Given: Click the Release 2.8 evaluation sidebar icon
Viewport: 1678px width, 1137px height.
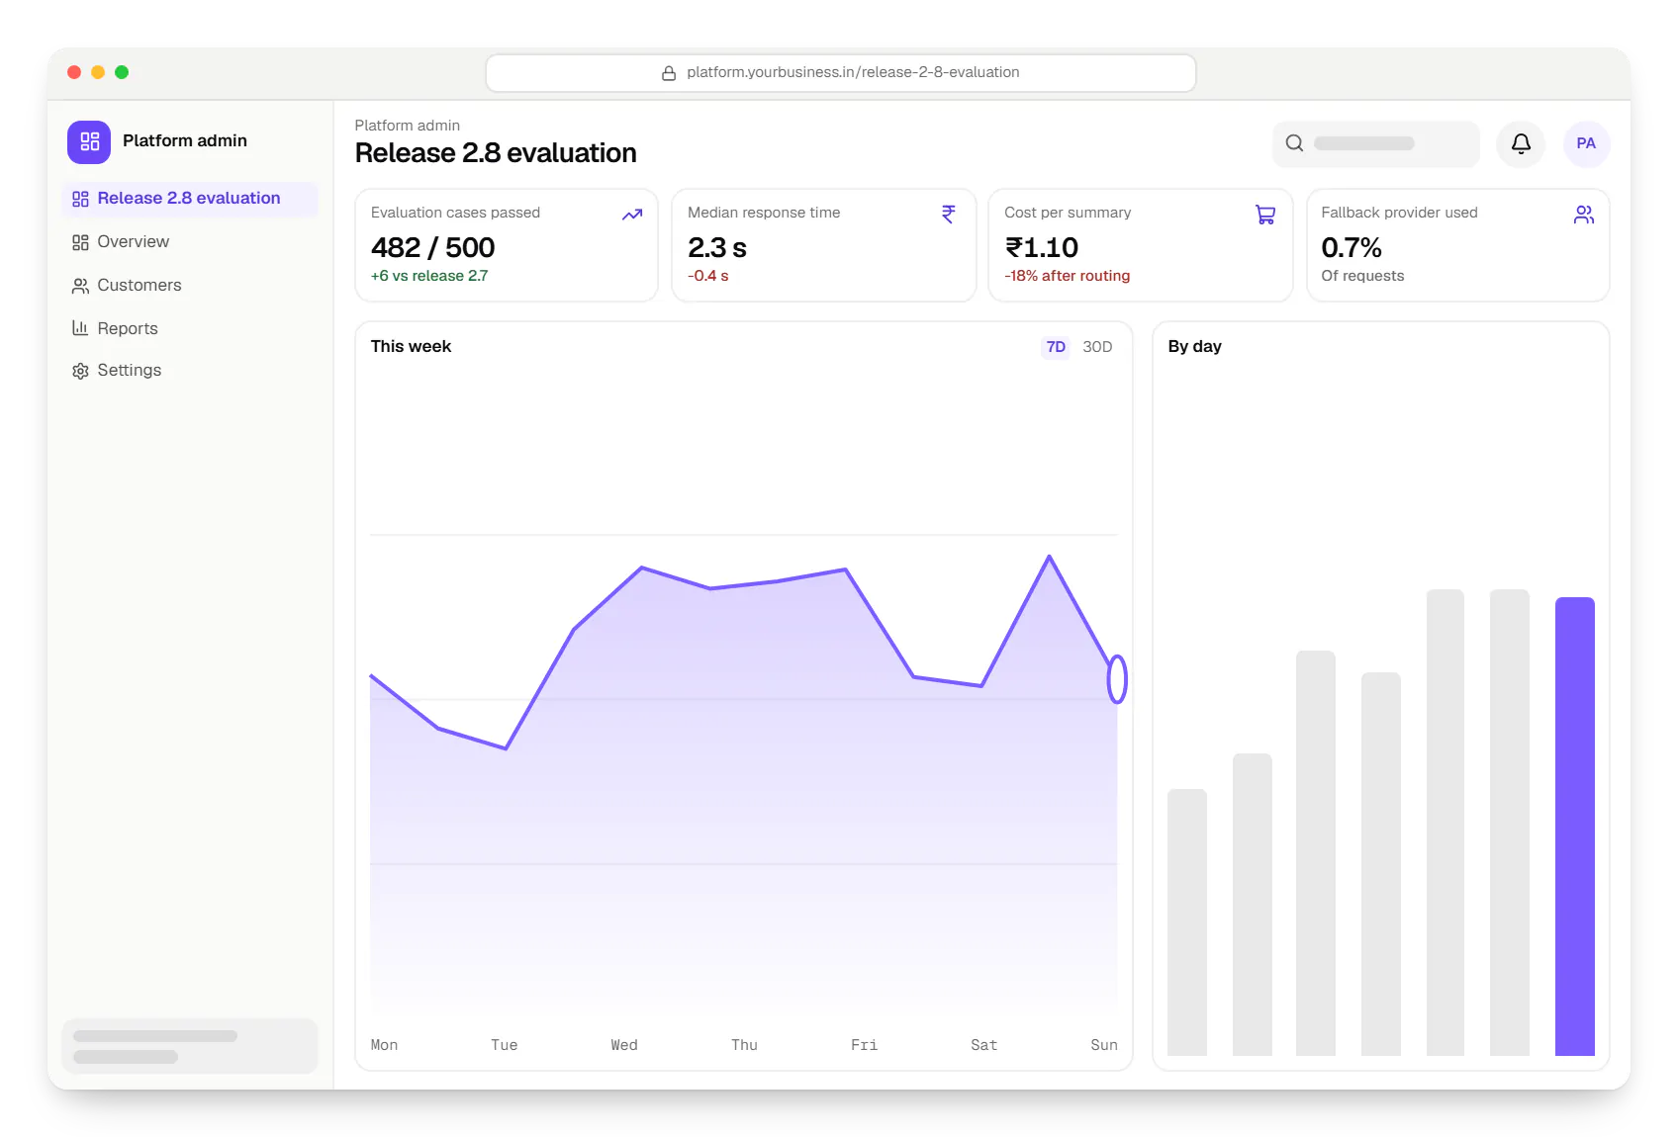Looking at the screenshot, I should 80,199.
